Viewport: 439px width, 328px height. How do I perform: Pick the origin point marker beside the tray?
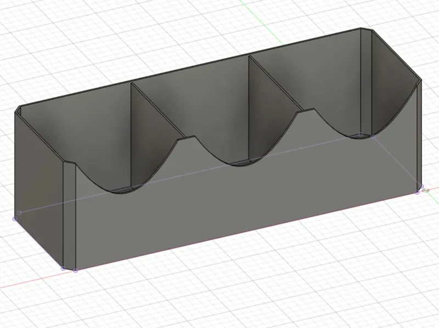point(426,191)
